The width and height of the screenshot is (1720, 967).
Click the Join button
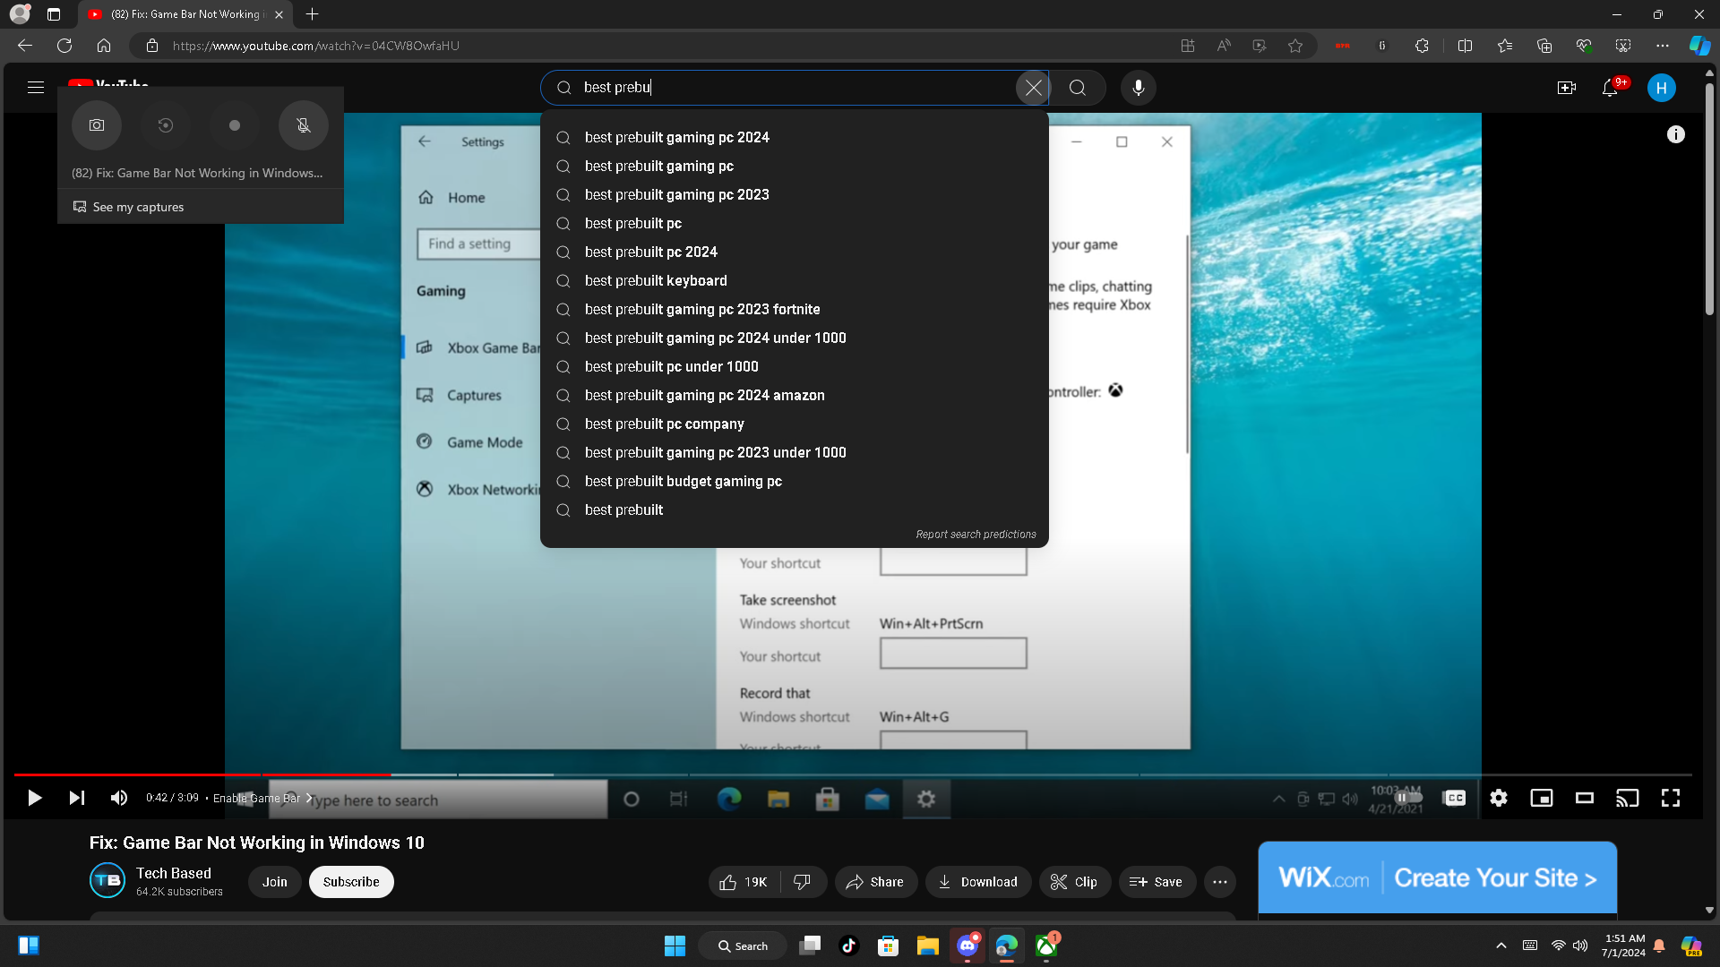click(x=275, y=882)
